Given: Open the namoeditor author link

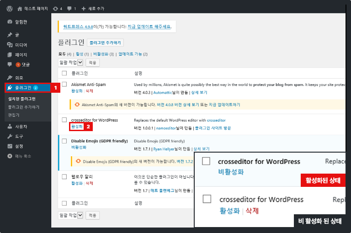Looking at the screenshot, I should 166,128.
